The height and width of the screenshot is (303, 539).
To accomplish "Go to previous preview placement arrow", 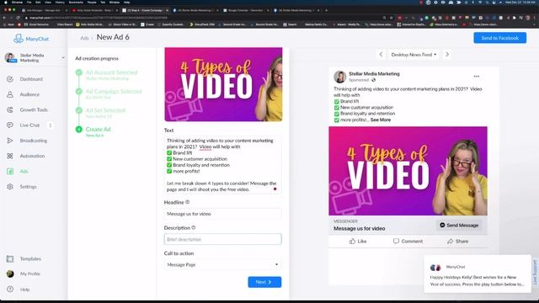I will click(381, 54).
